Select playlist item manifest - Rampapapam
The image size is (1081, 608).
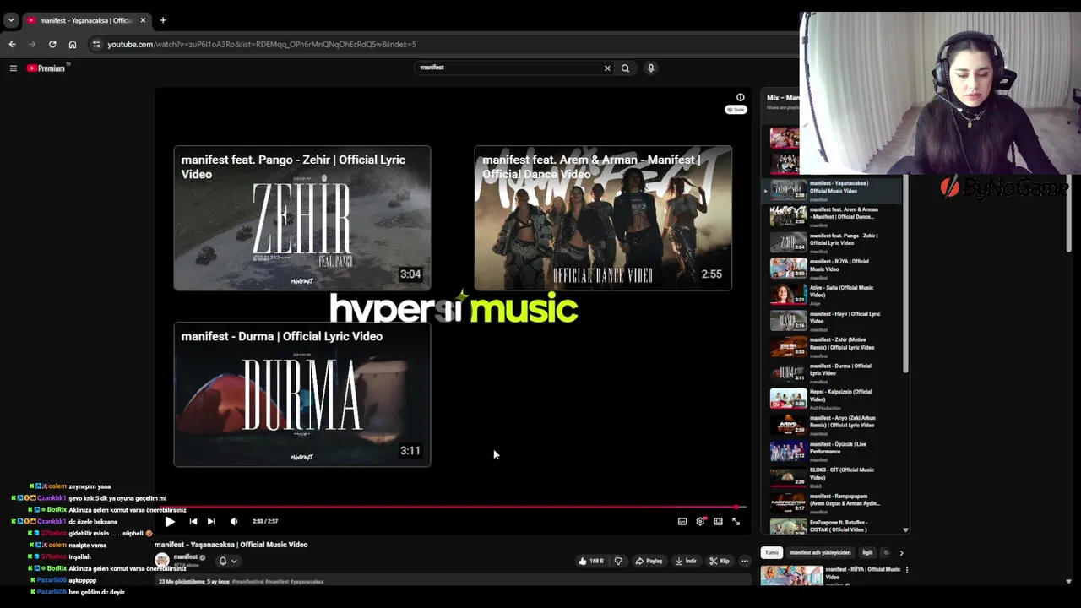[x=832, y=503]
